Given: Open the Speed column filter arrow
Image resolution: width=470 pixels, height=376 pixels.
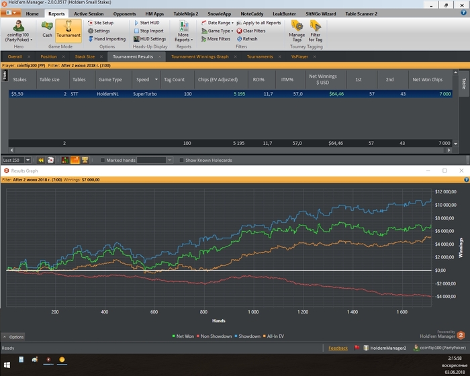Looking at the screenshot, I should pos(156,79).
